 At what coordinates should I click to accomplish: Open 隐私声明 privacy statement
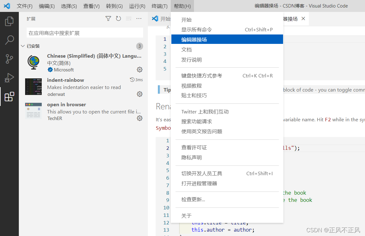pos(227,157)
